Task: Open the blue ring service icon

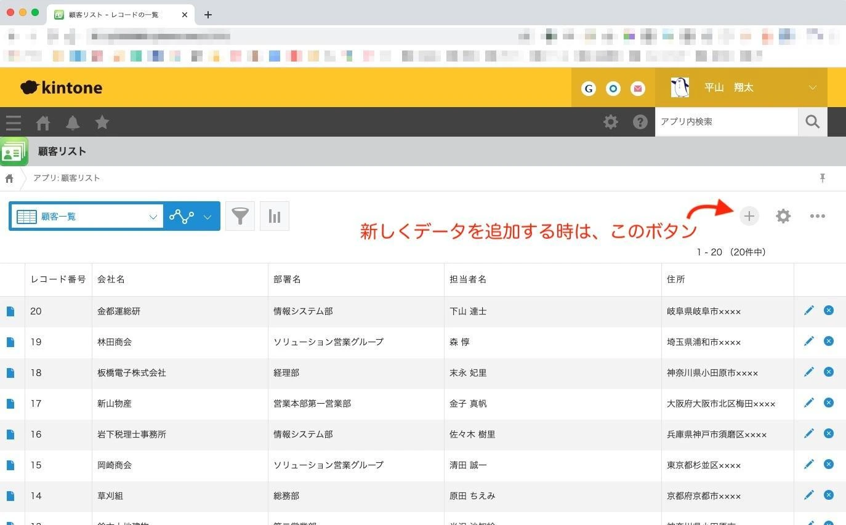Action: tap(613, 89)
